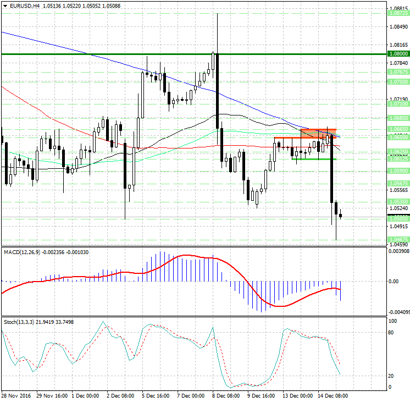This screenshot has width=410, height=402.
Task: Select the 1.05675 price level label
Action: (398, 184)
